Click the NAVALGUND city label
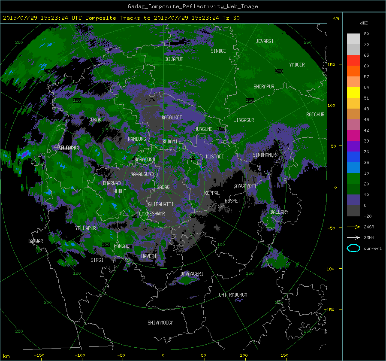This screenshot has height=361, width=386. coord(142,174)
